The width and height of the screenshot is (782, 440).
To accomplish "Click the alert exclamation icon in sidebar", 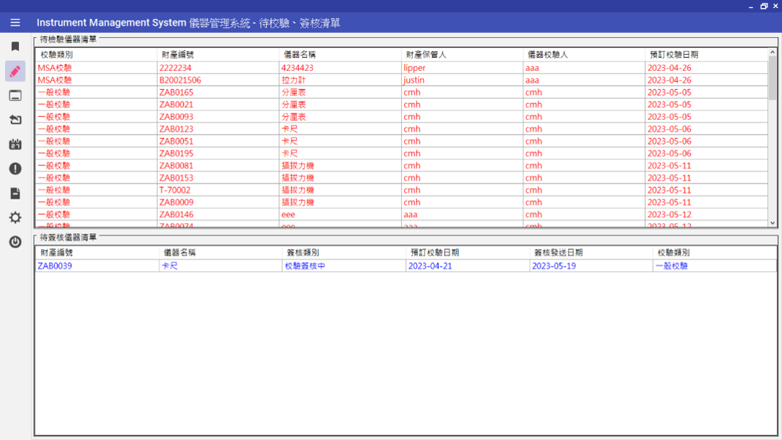I will pos(15,168).
